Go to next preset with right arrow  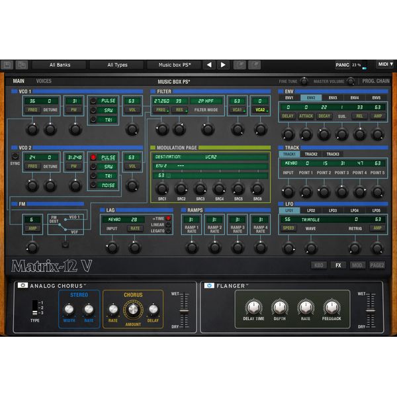tap(223, 65)
